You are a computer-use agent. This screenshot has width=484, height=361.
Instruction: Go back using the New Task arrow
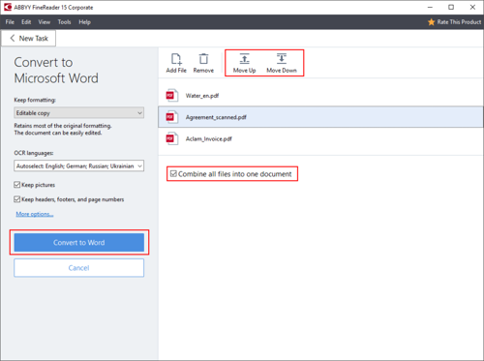point(13,38)
